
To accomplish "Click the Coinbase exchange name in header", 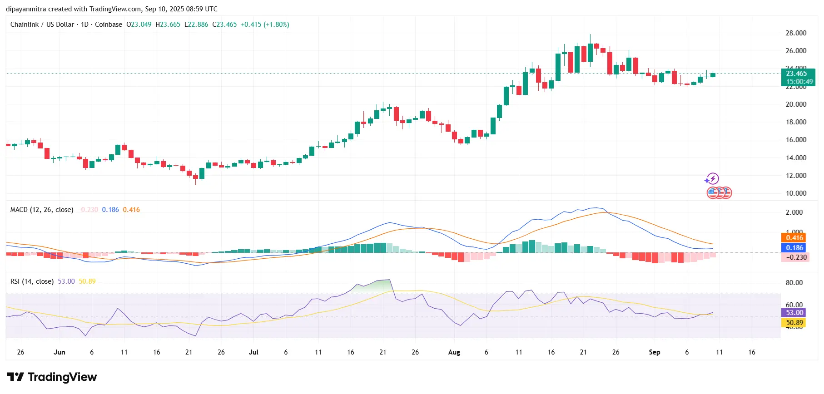I will point(109,25).
